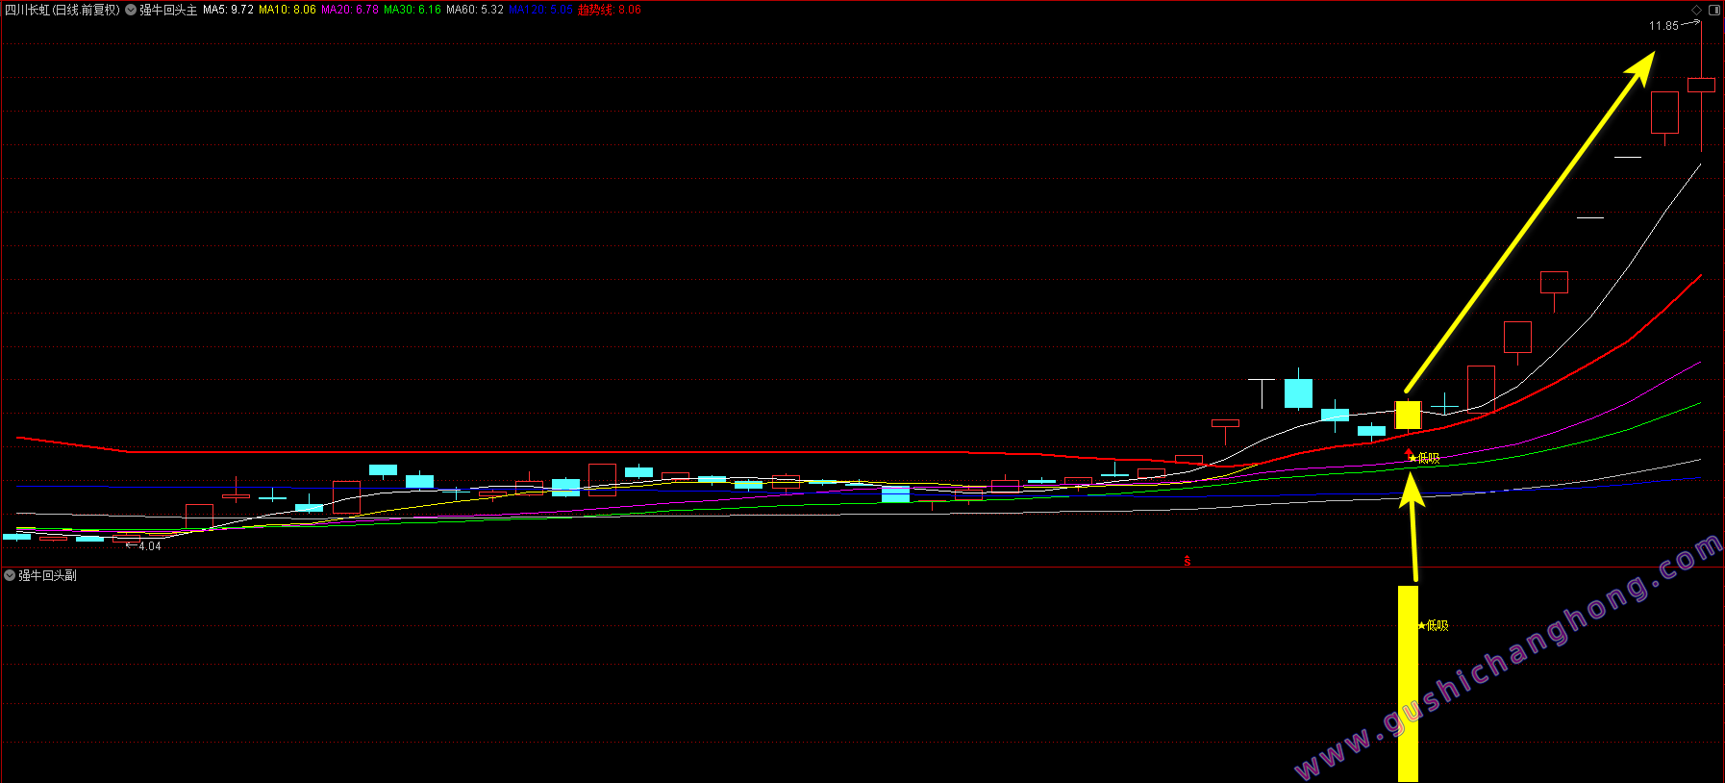Image resolution: width=1725 pixels, height=783 pixels.
Task: Select the 强牛回头主 main indicator name
Action: pos(168,10)
